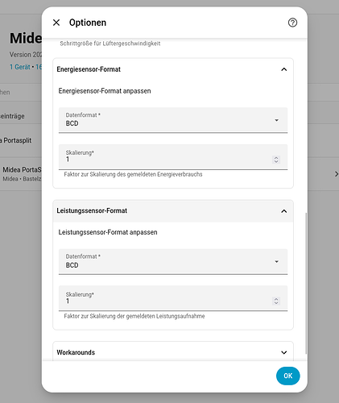Click the Midea PortaSplit row chevron arrow
This screenshot has height=403, width=339.
(337, 174)
